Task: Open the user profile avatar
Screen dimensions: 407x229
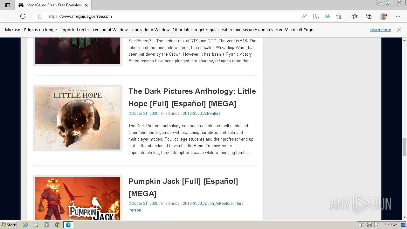Action: pos(383,16)
